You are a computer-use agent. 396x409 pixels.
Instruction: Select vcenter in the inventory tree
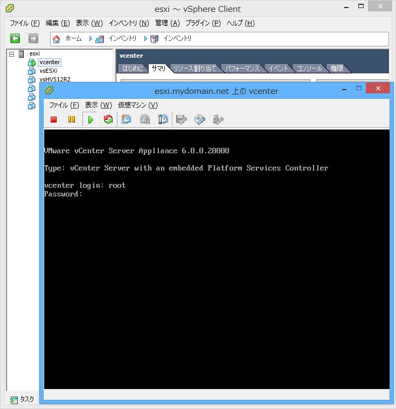pyautogui.click(x=50, y=62)
